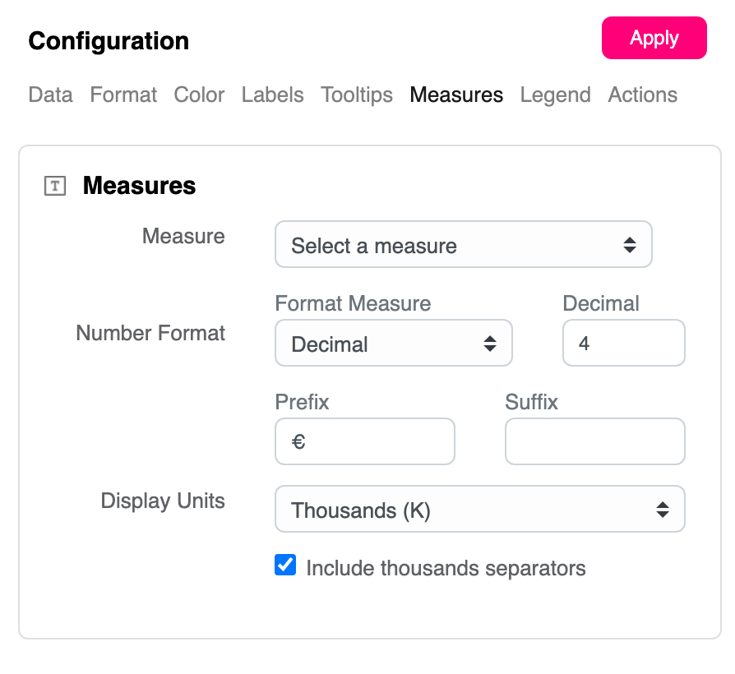This screenshot has width=735, height=674.
Task: Open the Legend tab
Action: click(555, 95)
